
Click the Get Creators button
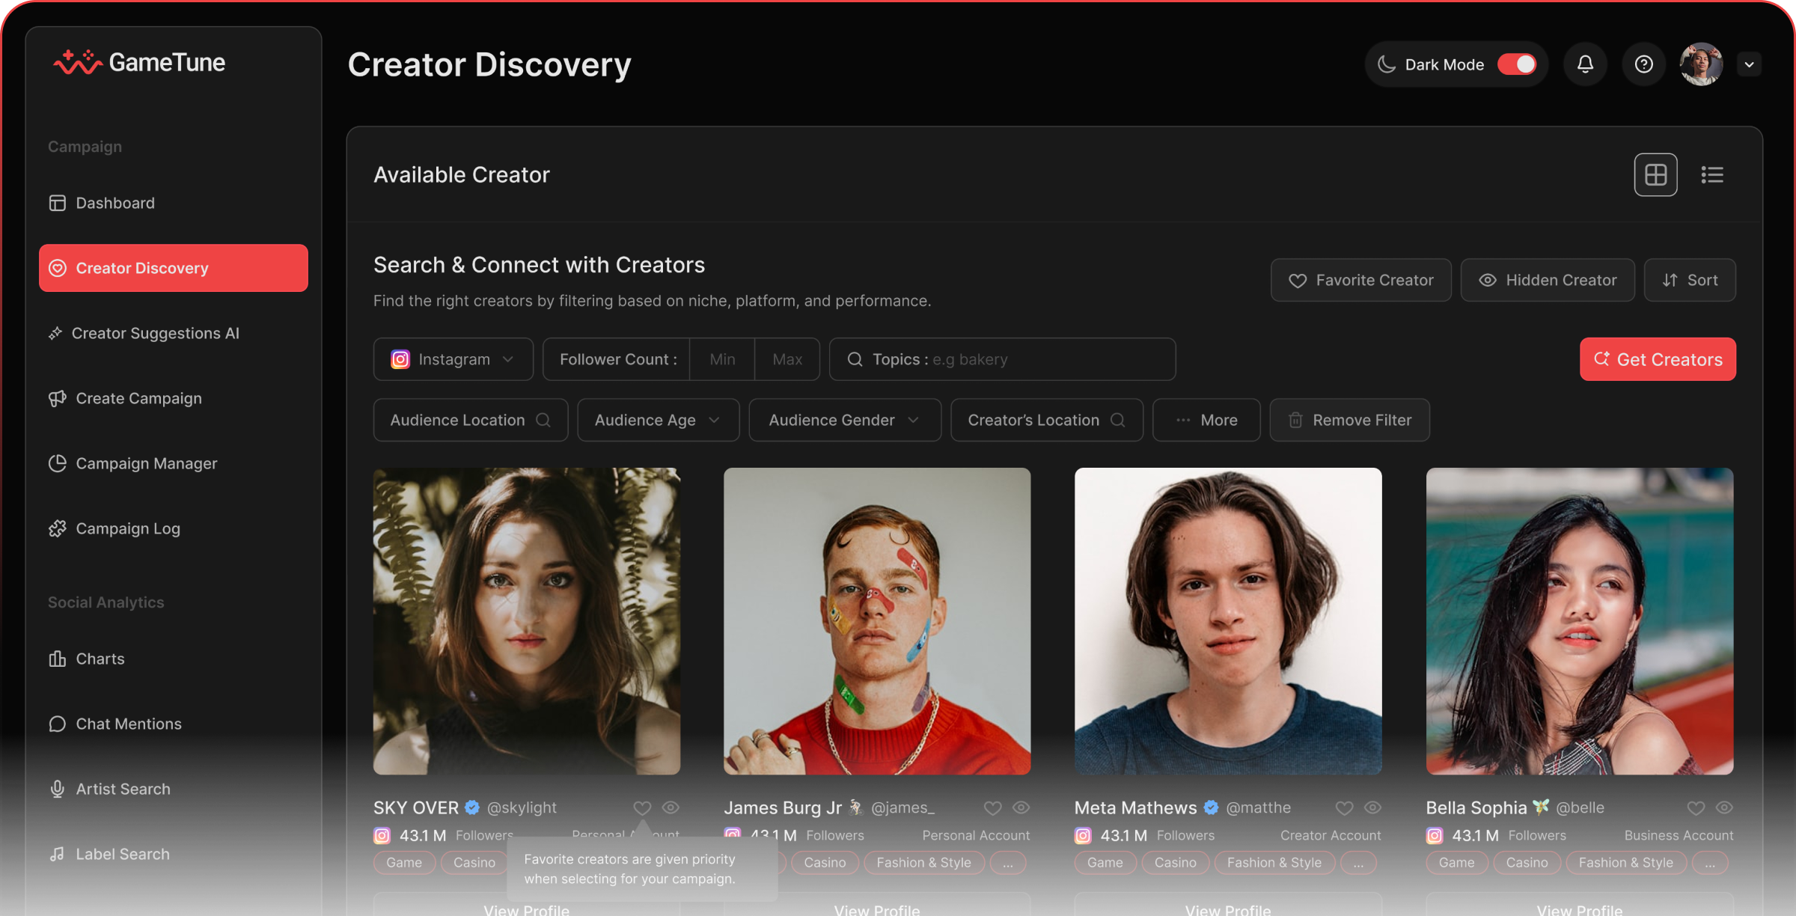click(x=1658, y=359)
